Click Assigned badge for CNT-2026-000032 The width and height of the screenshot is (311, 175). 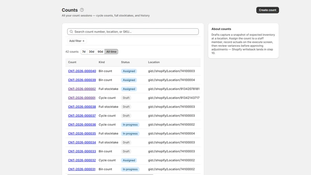[x=129, y=160]
